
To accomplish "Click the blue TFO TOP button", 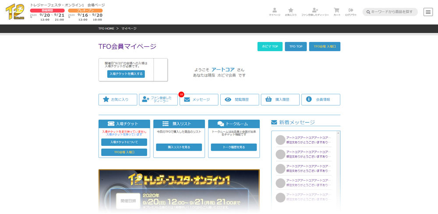I will pos(296,46).
